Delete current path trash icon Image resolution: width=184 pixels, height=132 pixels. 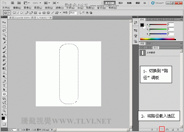(x=178, y=129)
